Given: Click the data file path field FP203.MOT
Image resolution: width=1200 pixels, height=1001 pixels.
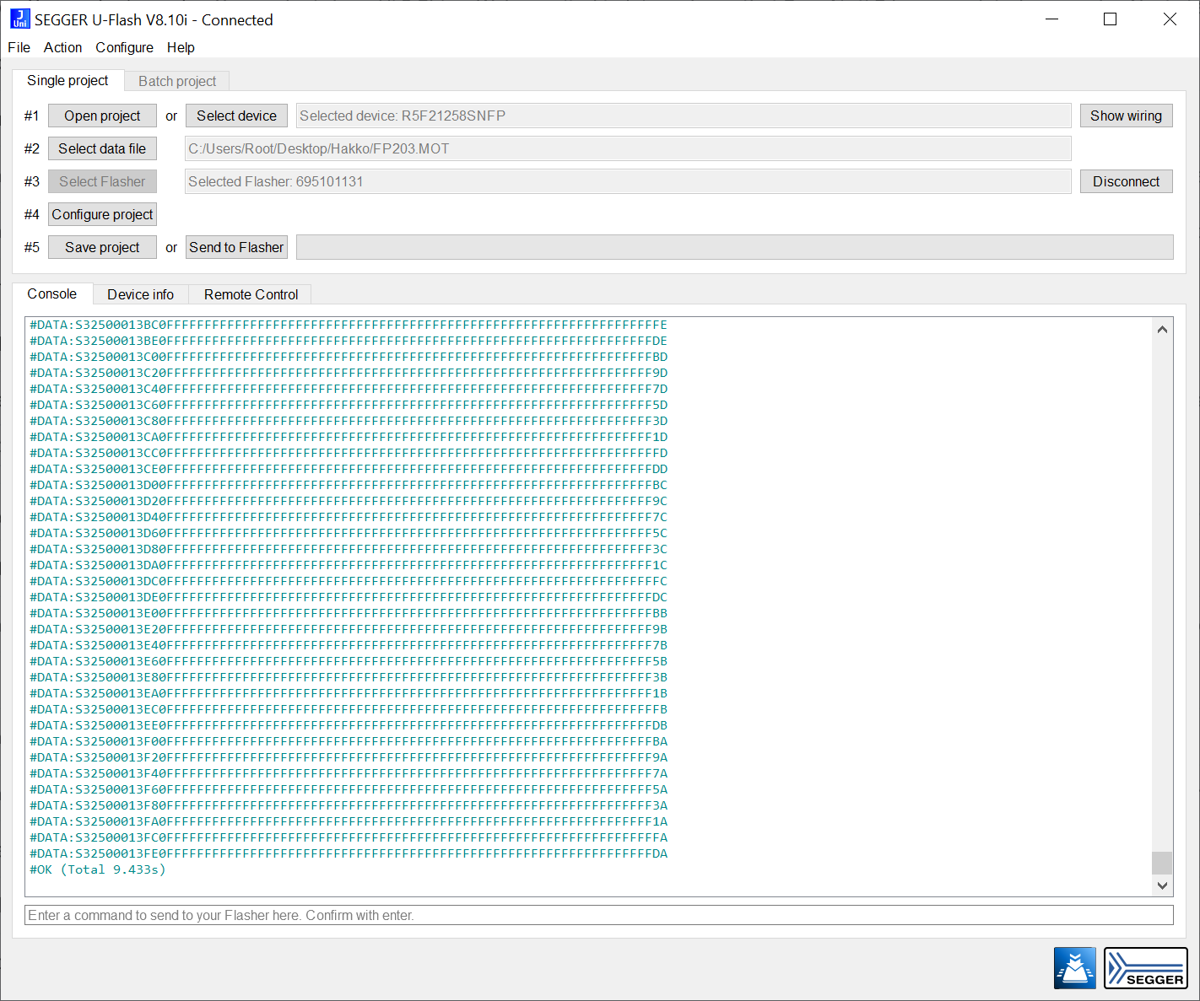Looking at the screenshot, I should point(628,148).
